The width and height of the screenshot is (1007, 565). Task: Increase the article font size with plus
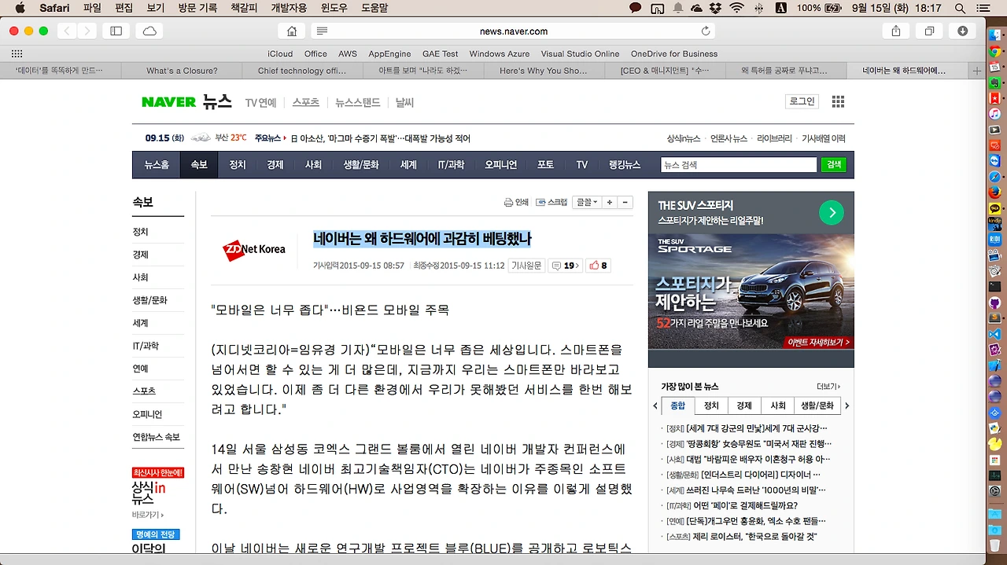tap(610, 202)
